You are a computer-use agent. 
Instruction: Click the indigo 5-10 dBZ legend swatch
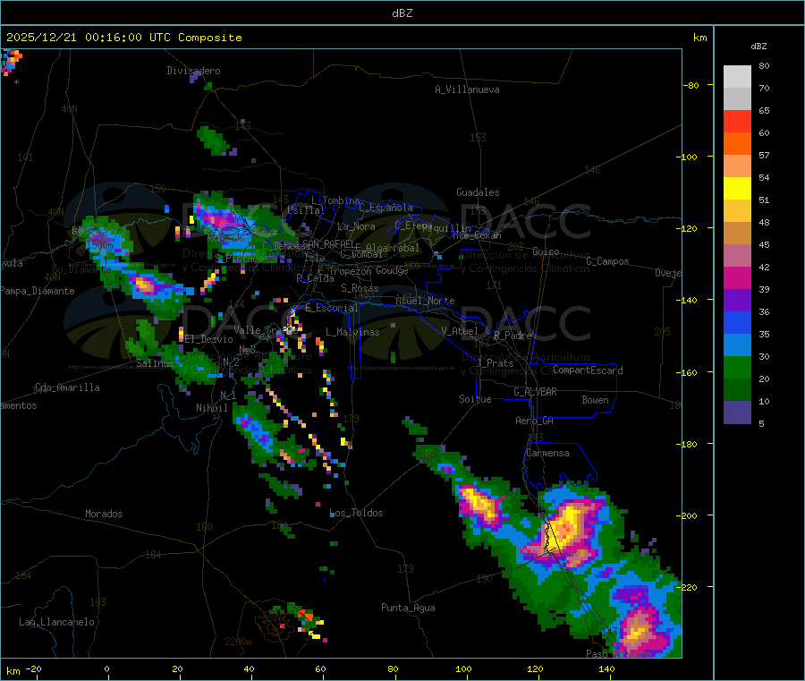pos(737,413)
